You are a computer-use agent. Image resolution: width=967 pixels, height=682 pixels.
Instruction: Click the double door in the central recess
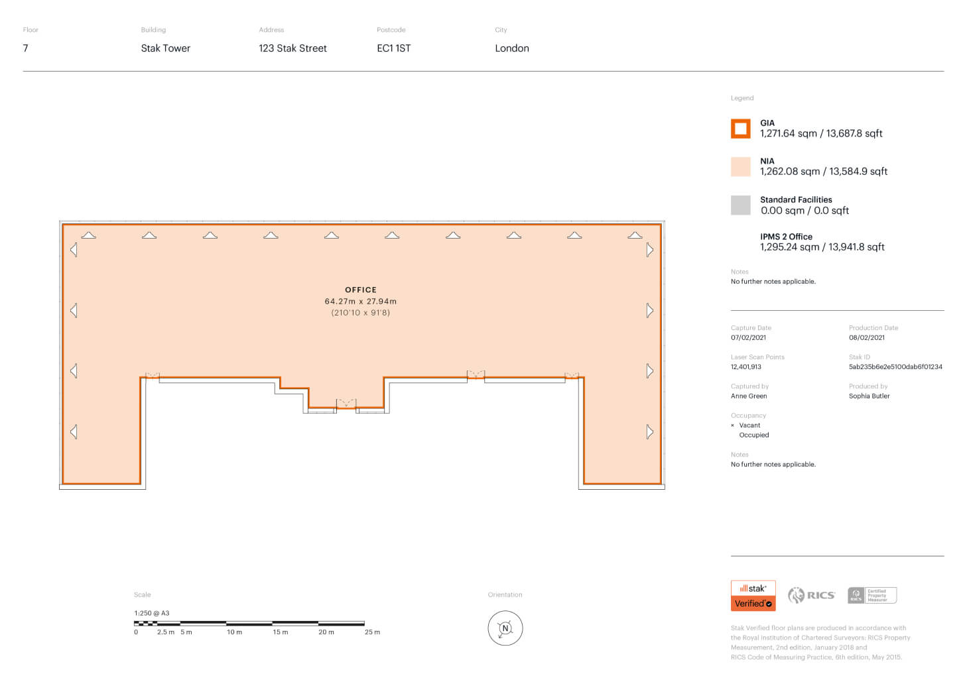pyautogui.click(x=346, y=403)
